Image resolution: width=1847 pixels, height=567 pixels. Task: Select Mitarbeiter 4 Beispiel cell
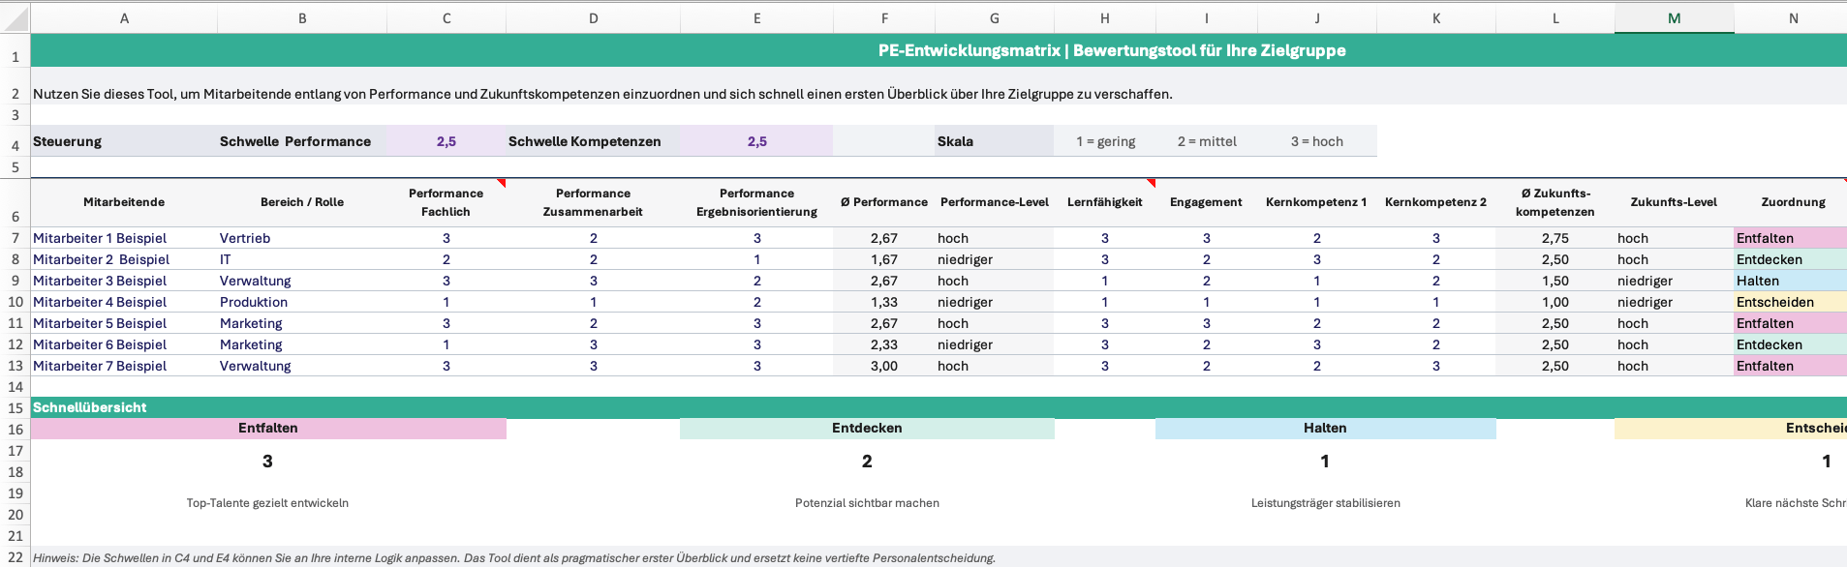pos(124,302)
